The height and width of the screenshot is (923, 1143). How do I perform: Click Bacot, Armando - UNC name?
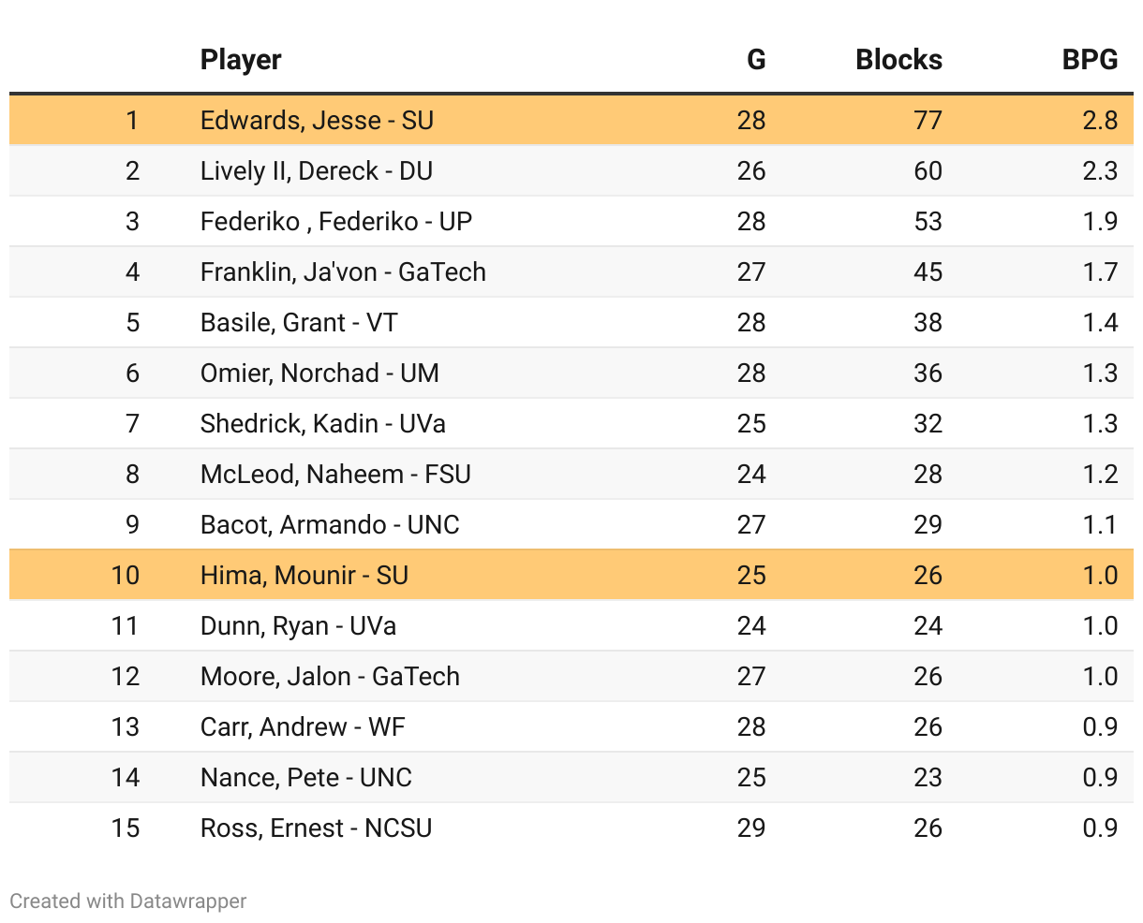330,525
